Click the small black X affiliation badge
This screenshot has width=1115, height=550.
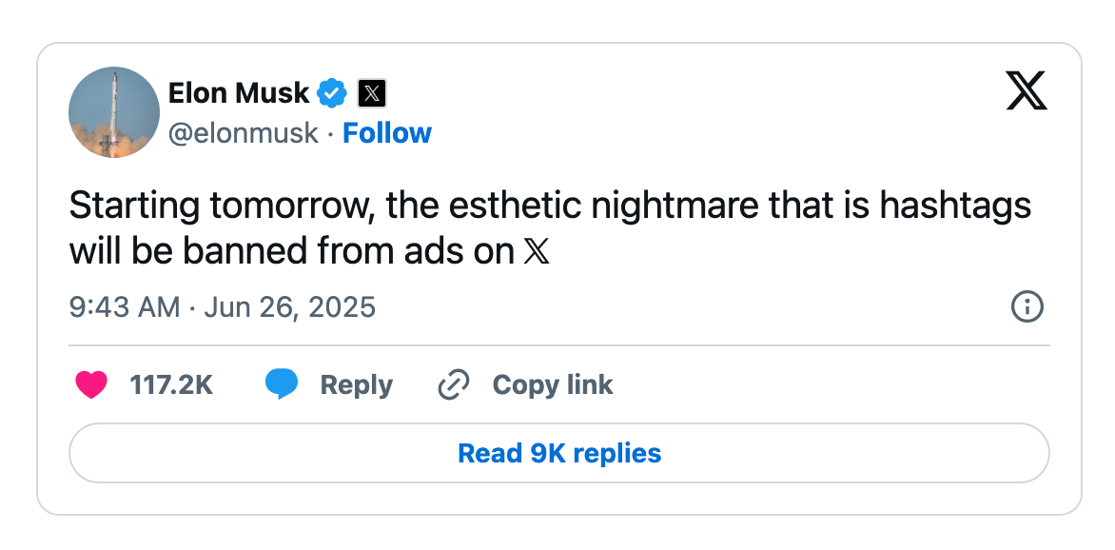coord(371,93)
